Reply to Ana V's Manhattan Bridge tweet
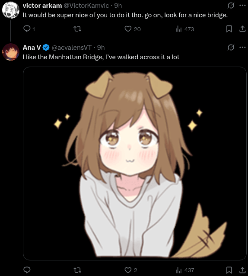Screen dimensions: 248x276 click(x=27, y=270)
